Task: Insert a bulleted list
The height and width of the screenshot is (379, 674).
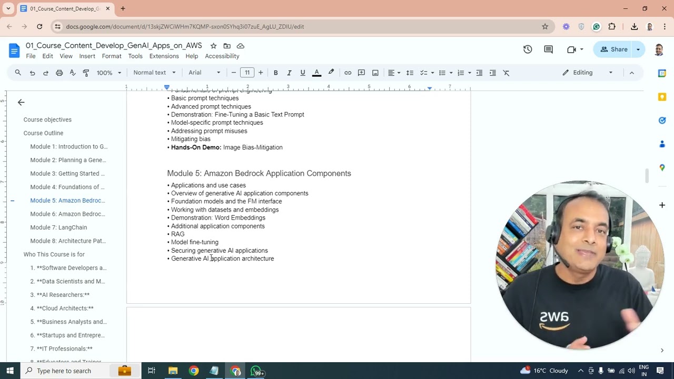Action: pos(442,73)
